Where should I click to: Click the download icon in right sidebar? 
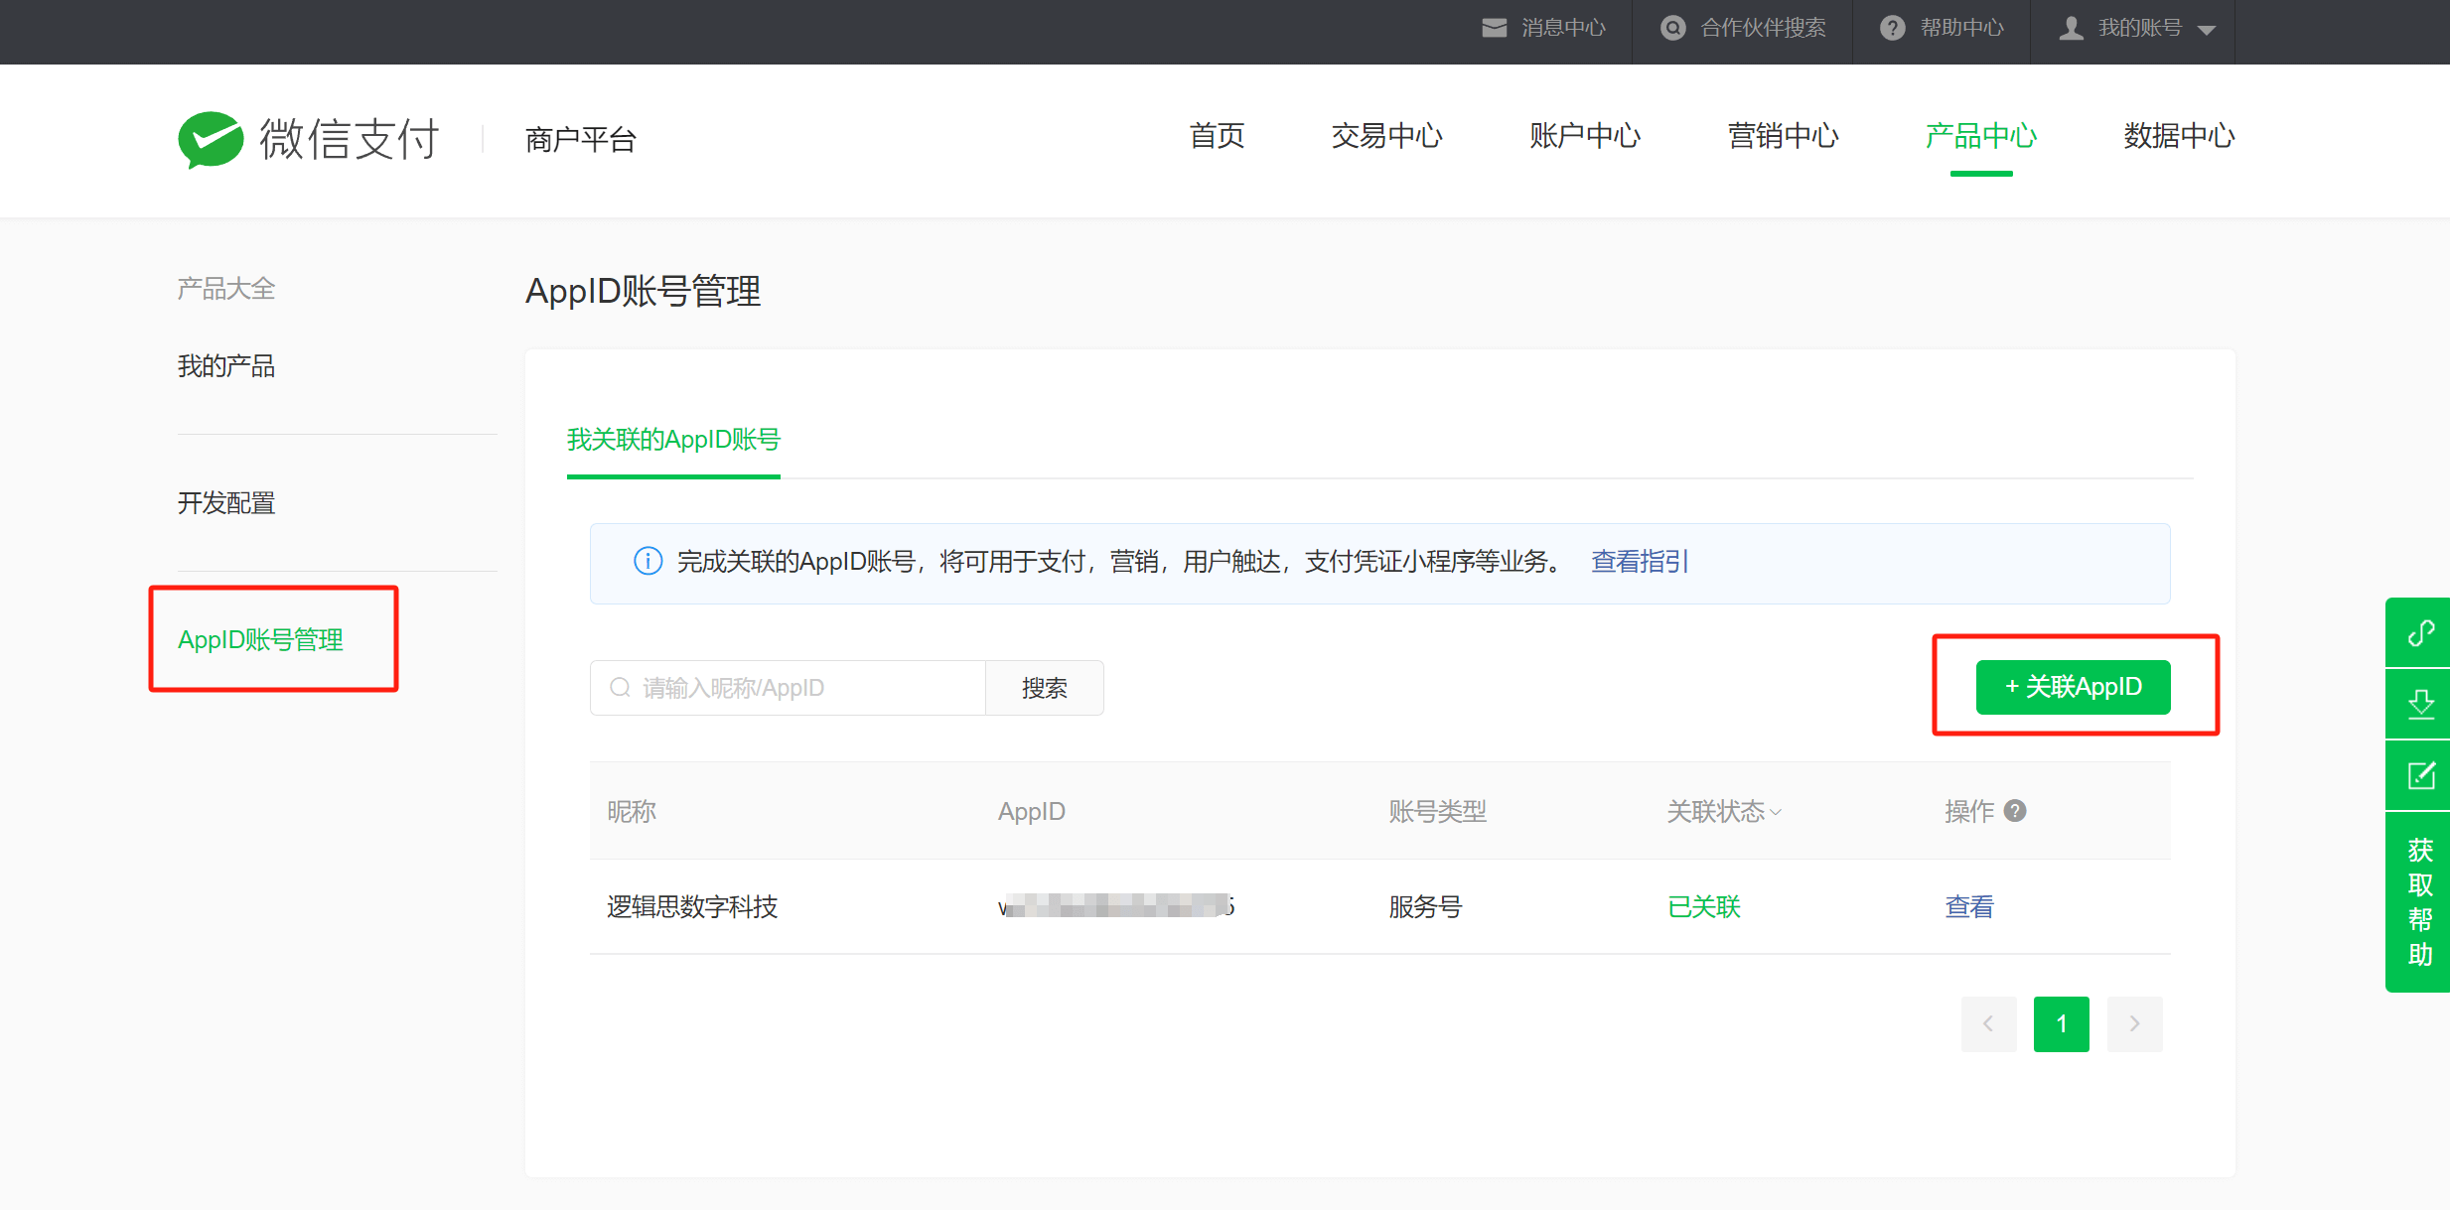2420,704
